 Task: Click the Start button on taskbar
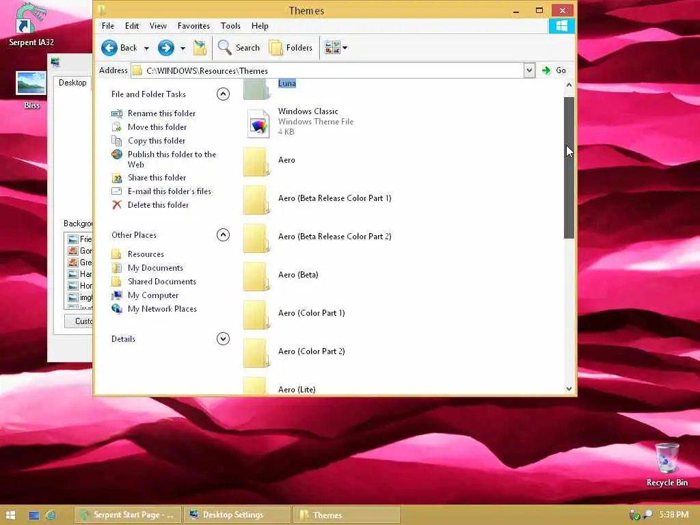(11, 515)
